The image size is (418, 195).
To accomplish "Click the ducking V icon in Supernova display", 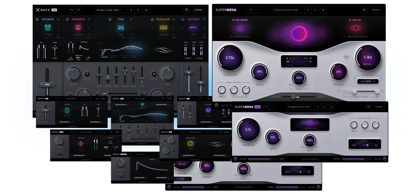I will click(311, 58).
